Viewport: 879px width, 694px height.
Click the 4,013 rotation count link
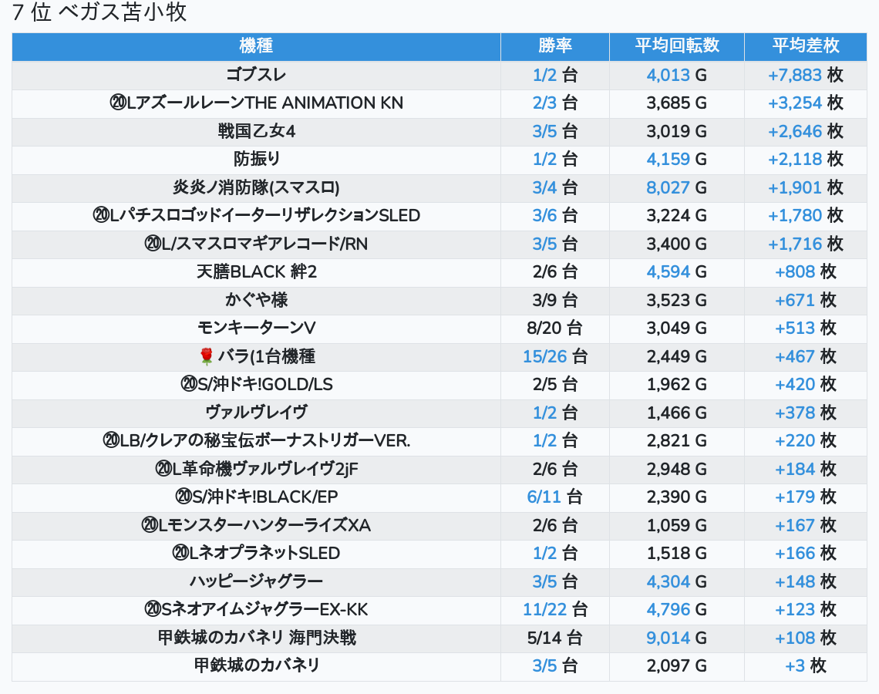pyautogui.click(x=668, y=75)
